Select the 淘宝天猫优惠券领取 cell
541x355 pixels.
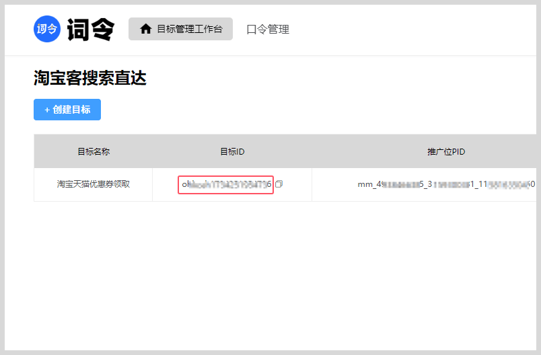(x=93, y=184)
